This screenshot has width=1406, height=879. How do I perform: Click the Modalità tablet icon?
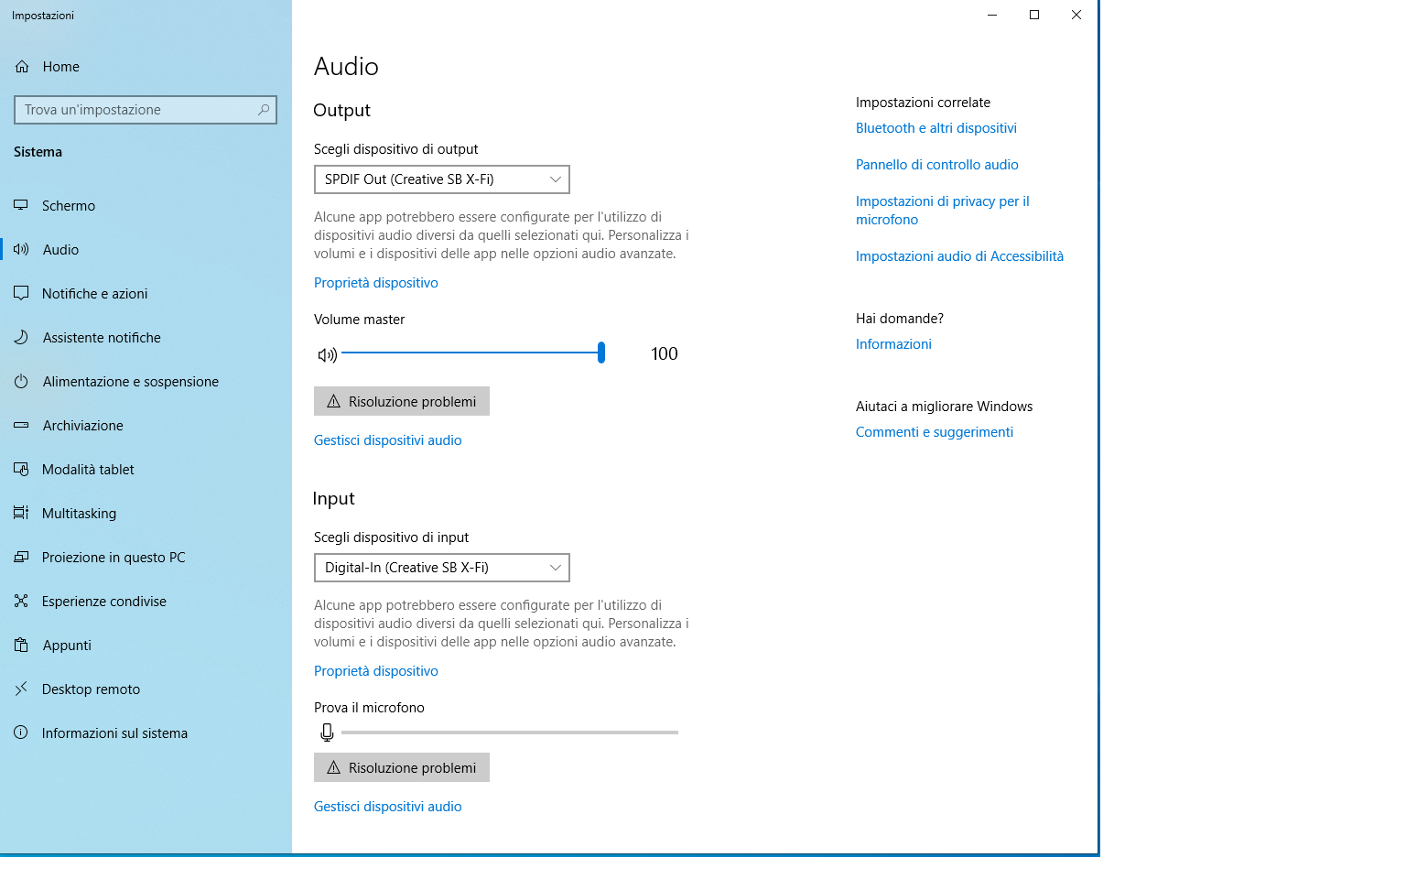(21, 470)
